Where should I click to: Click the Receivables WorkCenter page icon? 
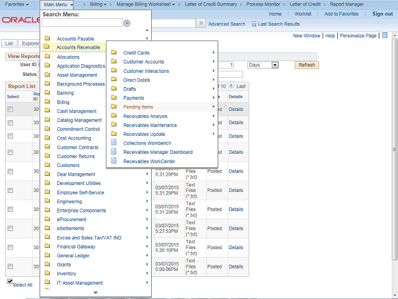tap(113, 161)
